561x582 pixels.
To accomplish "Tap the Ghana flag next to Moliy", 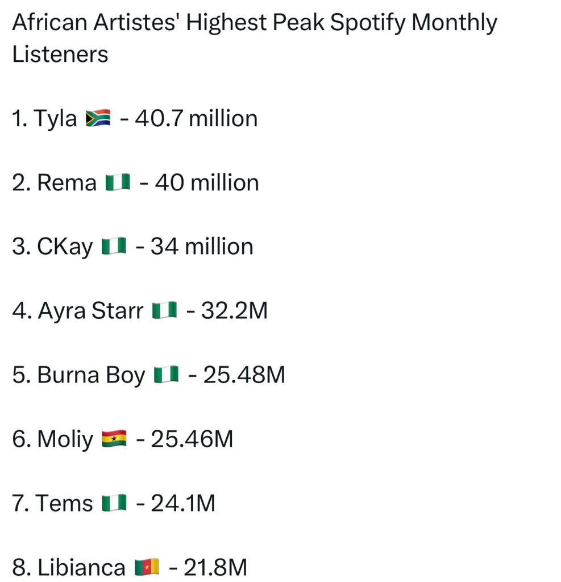I will [114, 439].
